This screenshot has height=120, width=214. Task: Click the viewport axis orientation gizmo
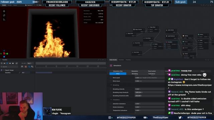pos(4,54)
